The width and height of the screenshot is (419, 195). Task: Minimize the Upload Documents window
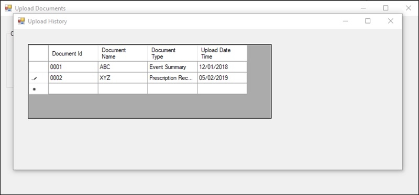(363, 8)
